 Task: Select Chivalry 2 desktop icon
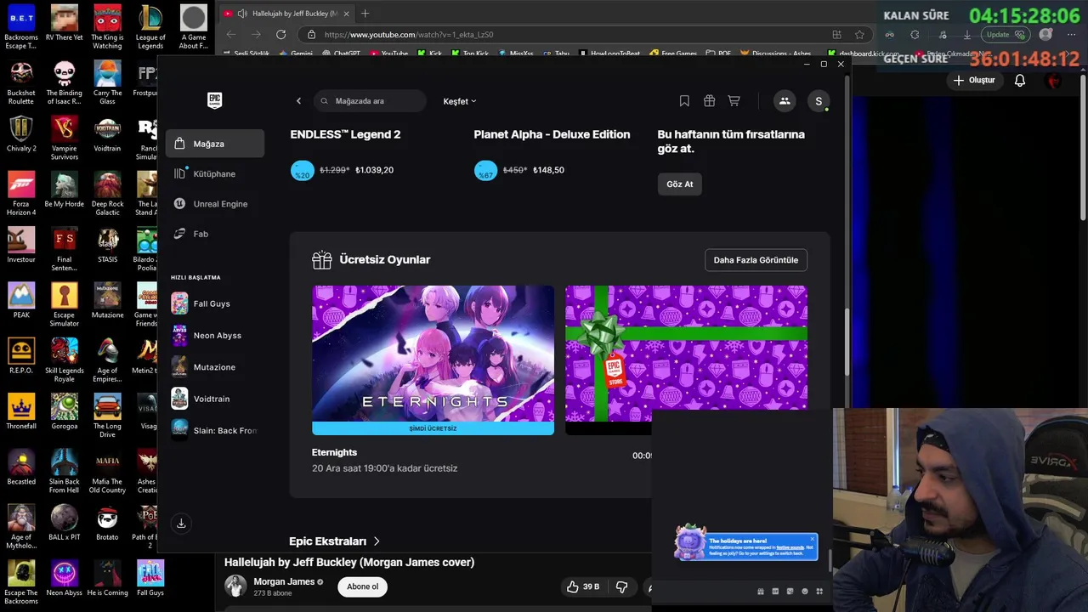click(x=21, y=134)
